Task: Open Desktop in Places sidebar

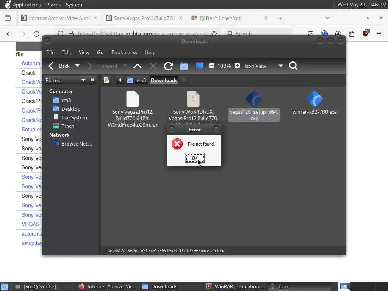Action: [67, 109]
